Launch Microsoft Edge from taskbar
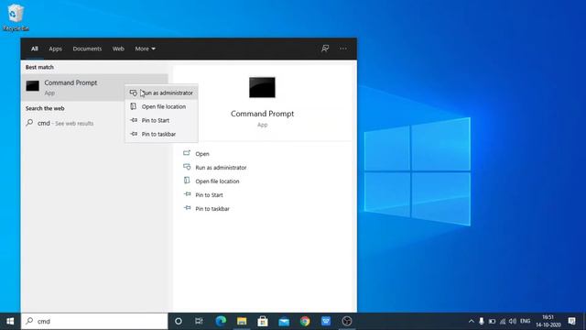The width and height of the screenshot is (586, 330). (x=221, y=321)
